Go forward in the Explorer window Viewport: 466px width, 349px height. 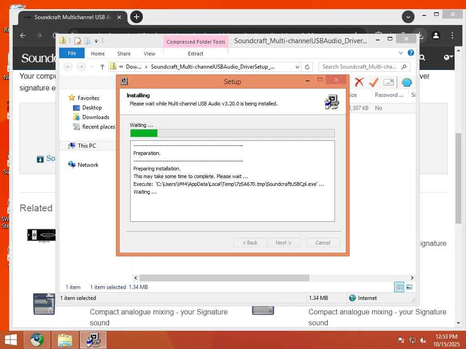tap(81, 67)
